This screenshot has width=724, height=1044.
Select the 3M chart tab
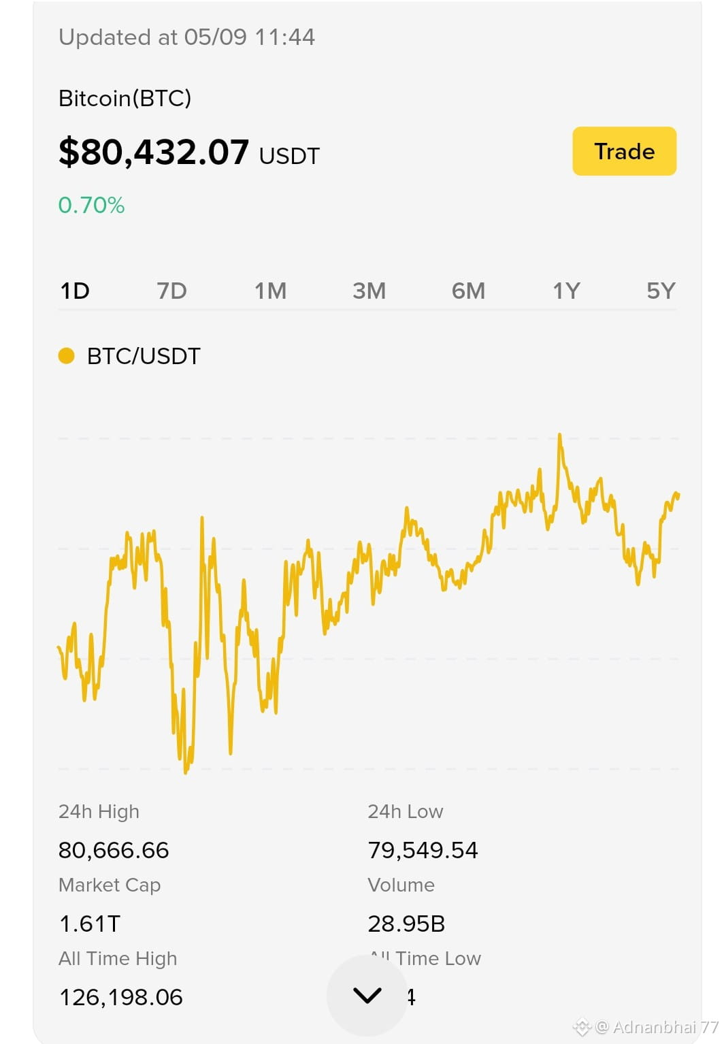point(369,291)
